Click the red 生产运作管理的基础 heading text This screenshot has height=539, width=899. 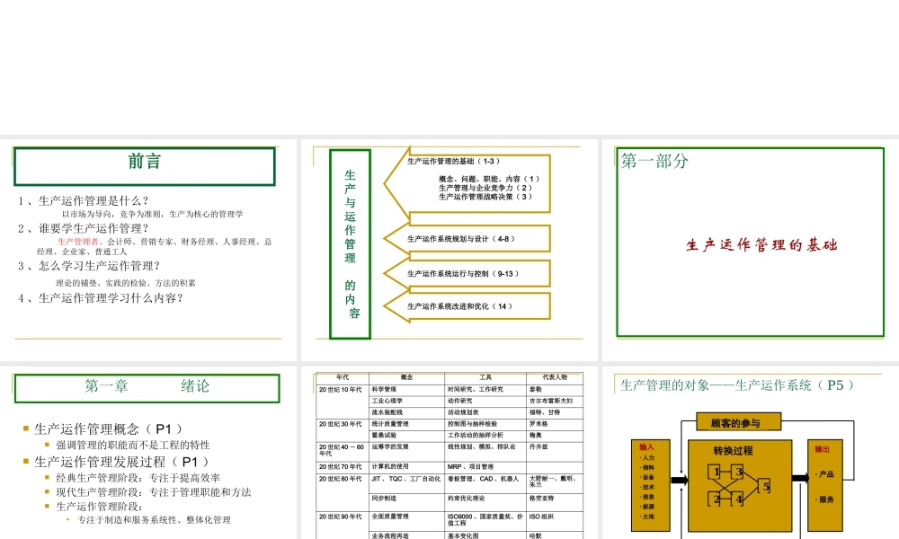[761, 245]
